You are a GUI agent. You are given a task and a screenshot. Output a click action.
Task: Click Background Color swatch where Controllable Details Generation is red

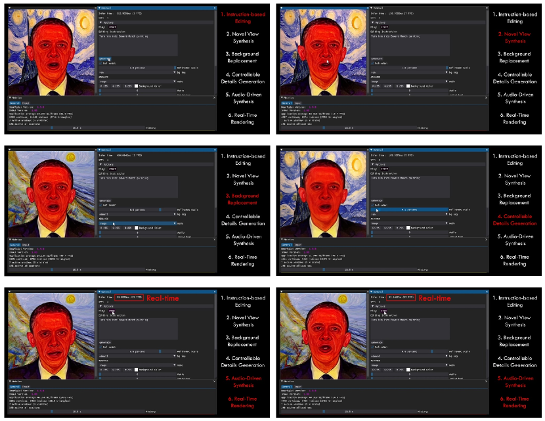click(408, 228)
